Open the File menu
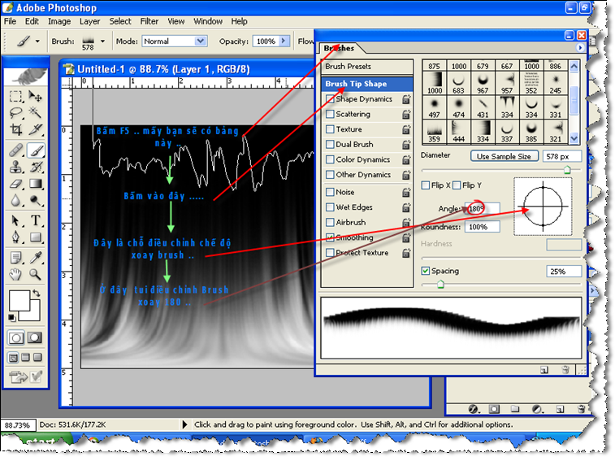The width and height of the screenshot is (615, 457). [11, 21]
